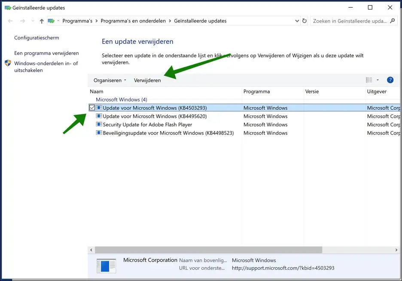Select Update voor Microsoft Windows (KB4495620)

155,117
